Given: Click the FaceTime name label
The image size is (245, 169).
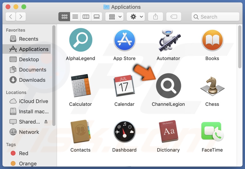Looking at the screenshot, I should click(212, 150).
